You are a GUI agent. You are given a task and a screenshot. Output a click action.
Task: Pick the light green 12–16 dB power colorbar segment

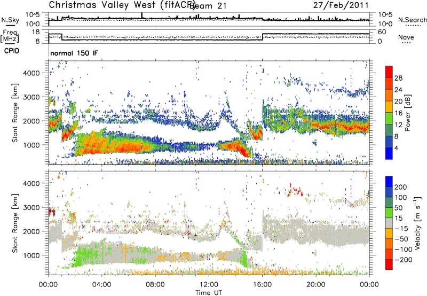389,119
